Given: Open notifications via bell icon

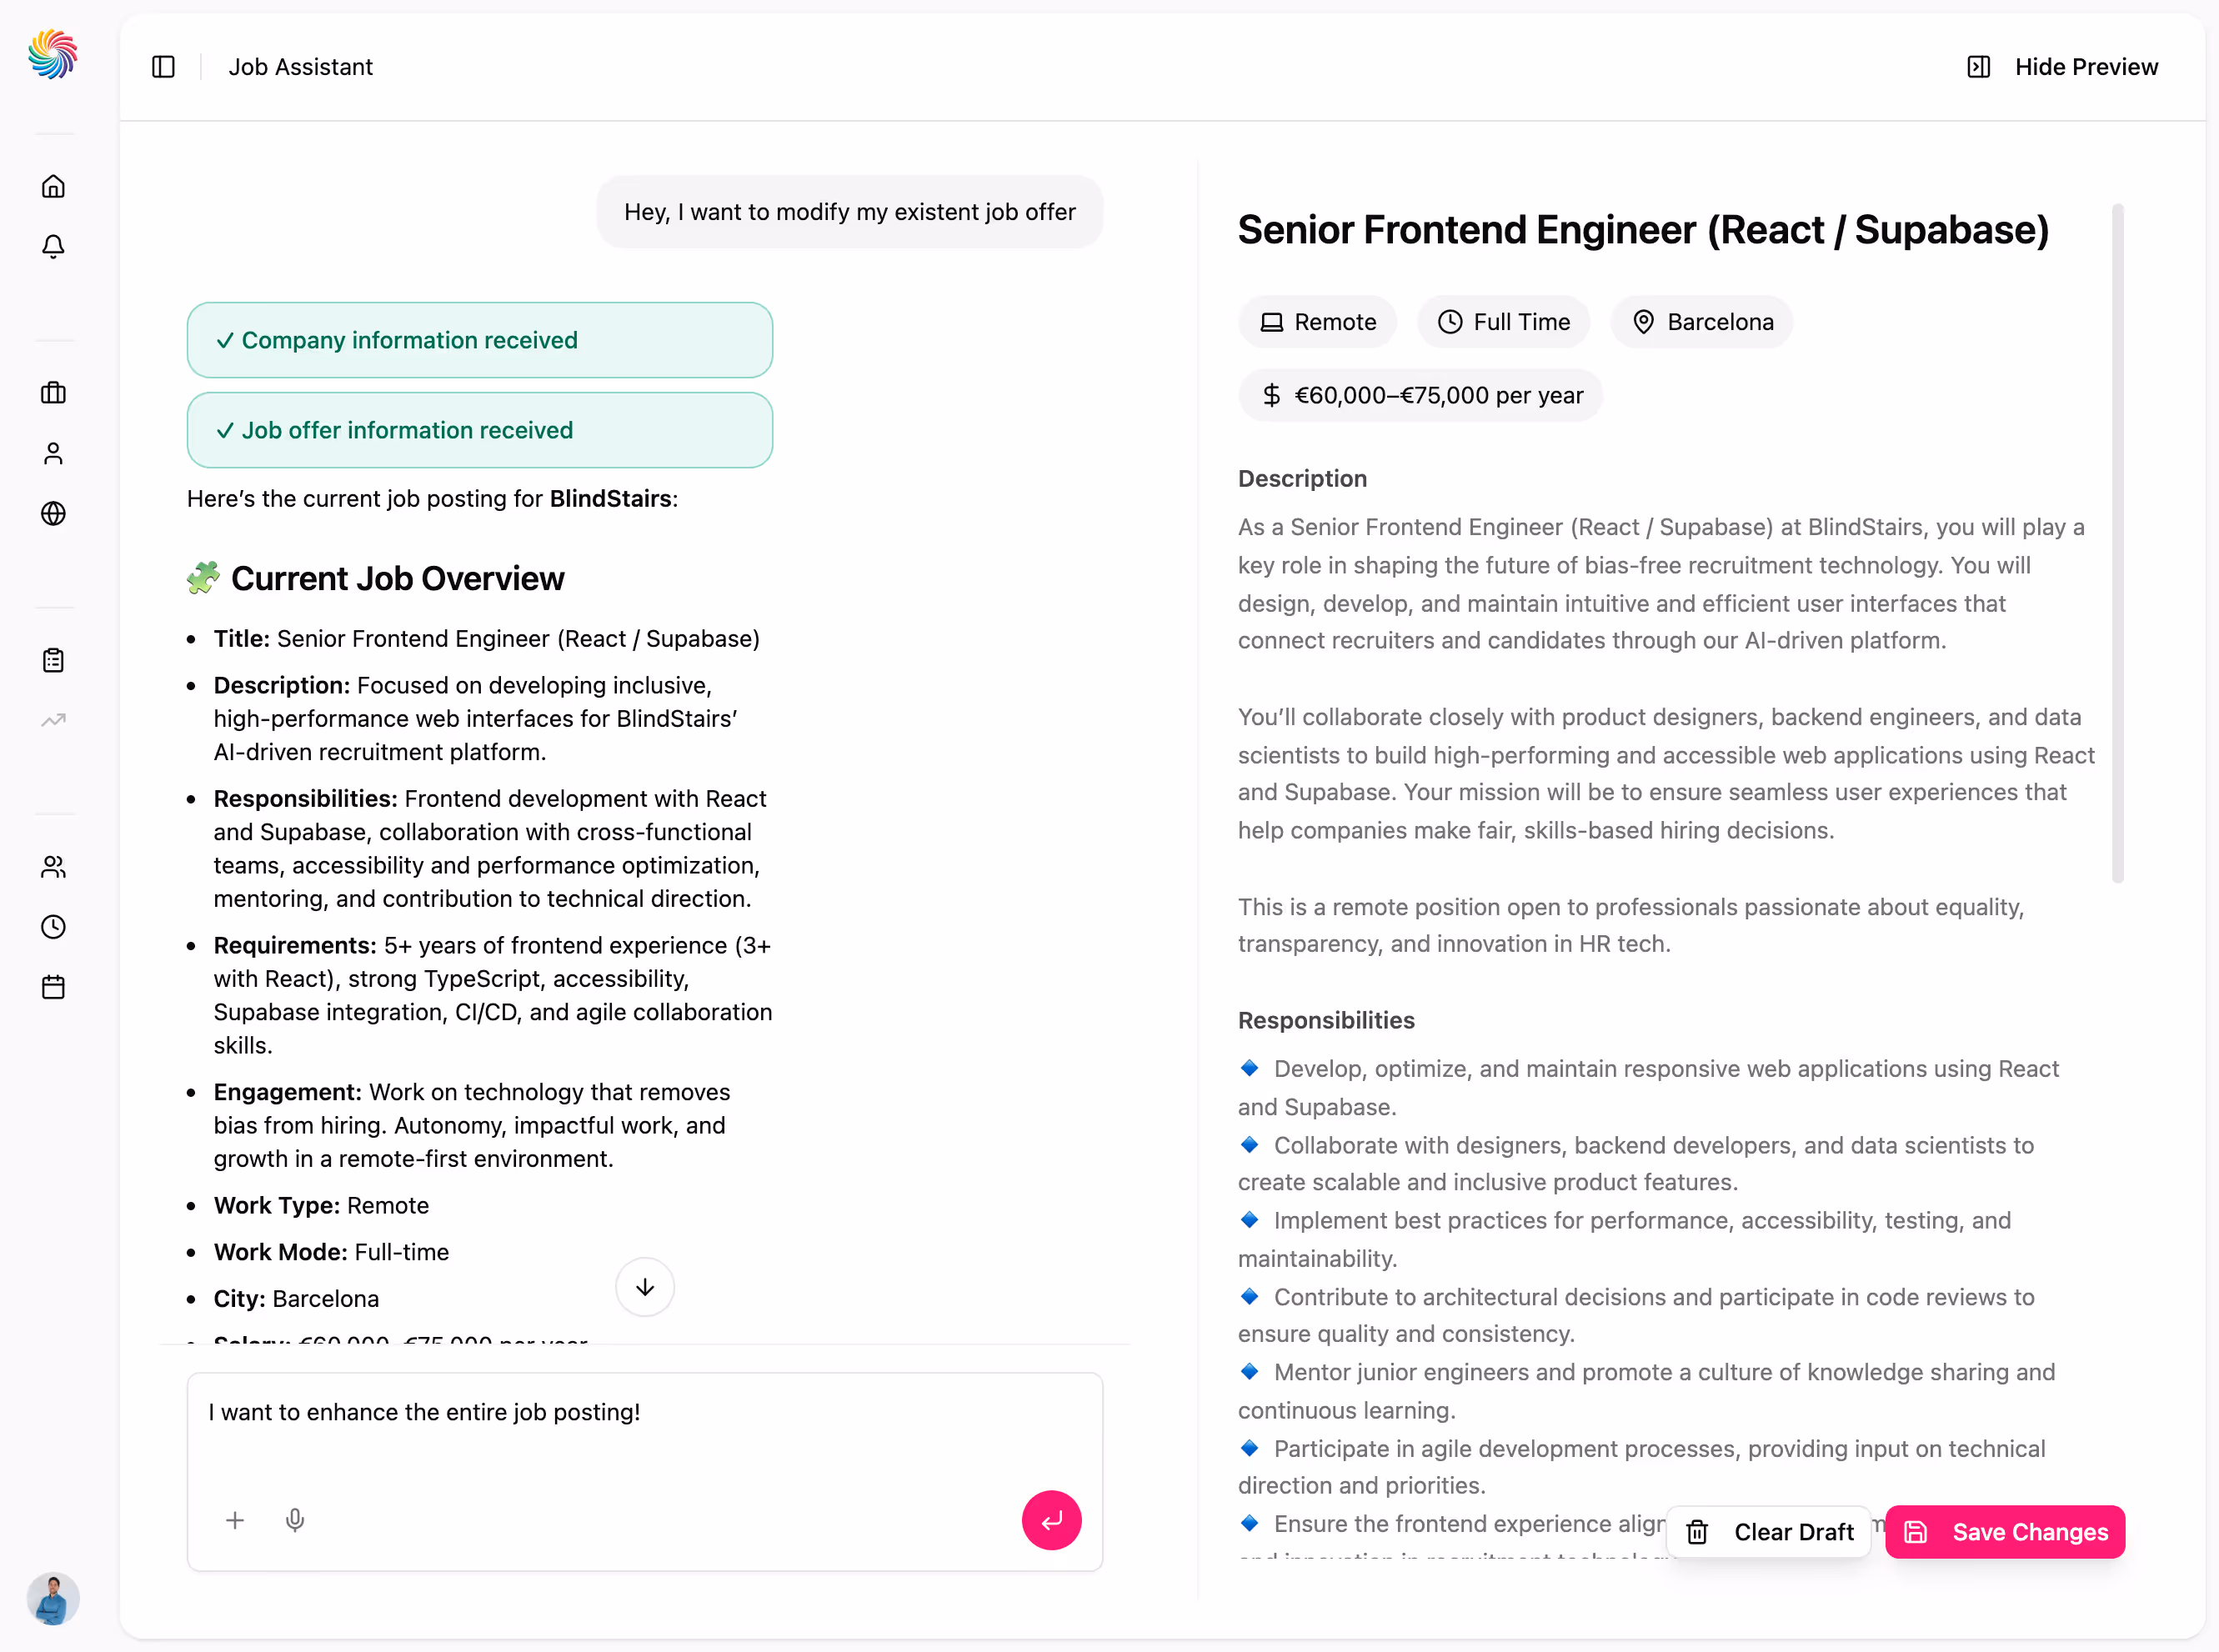Looking at the screenshot, I should tap(54, 246).
